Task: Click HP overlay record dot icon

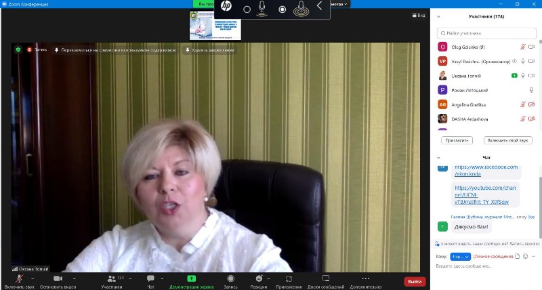Action: [x=283, y=9]
